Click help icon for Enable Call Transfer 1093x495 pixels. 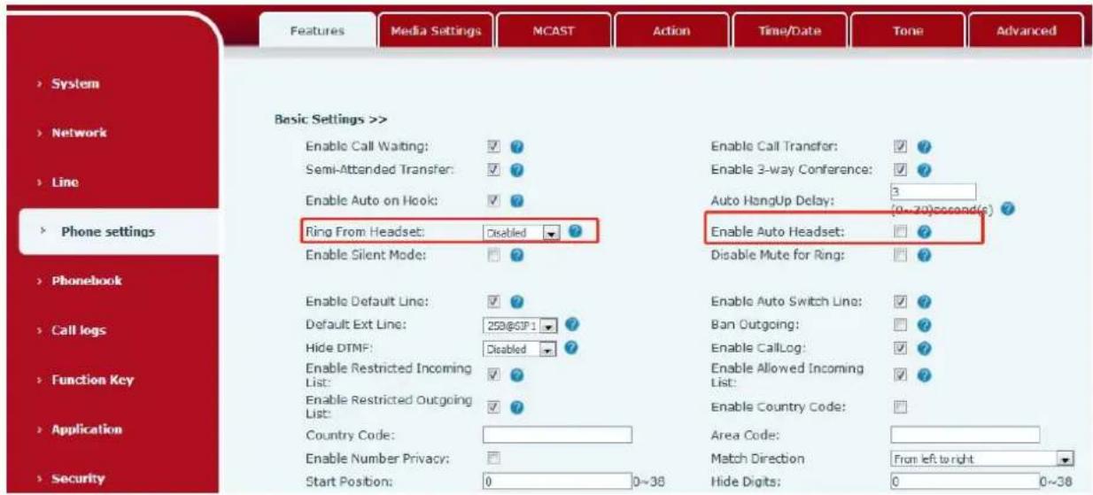pos(923,146)
